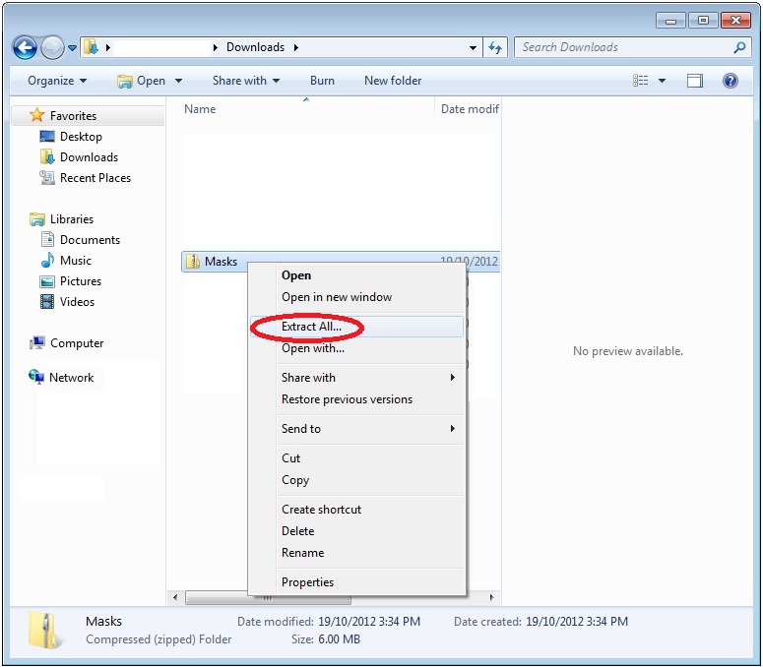Screen dimensions: 763x667
Task: Choose Delete from the context menu
Action: click(x=297, y=531)
